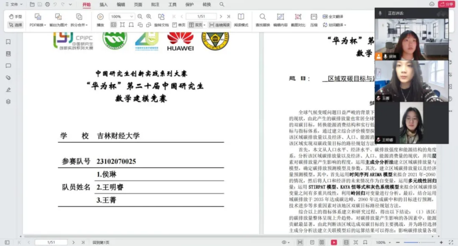
Task: Click the print icon in title bar
Action: [x=47, y=4]
